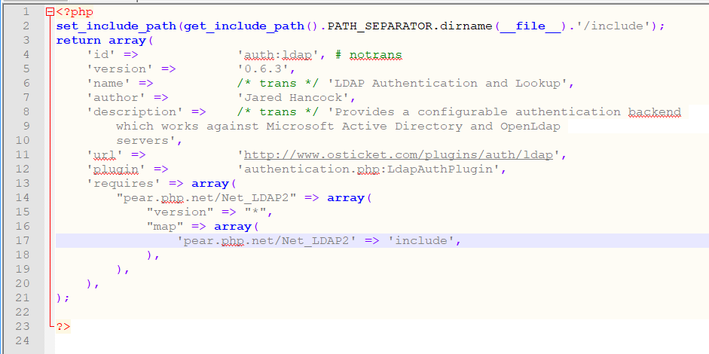Image resolution: width=709 pixels, height=354 pixels.
Task: Click the 'version' key on line 5
Action: click(x=121, y=69)
